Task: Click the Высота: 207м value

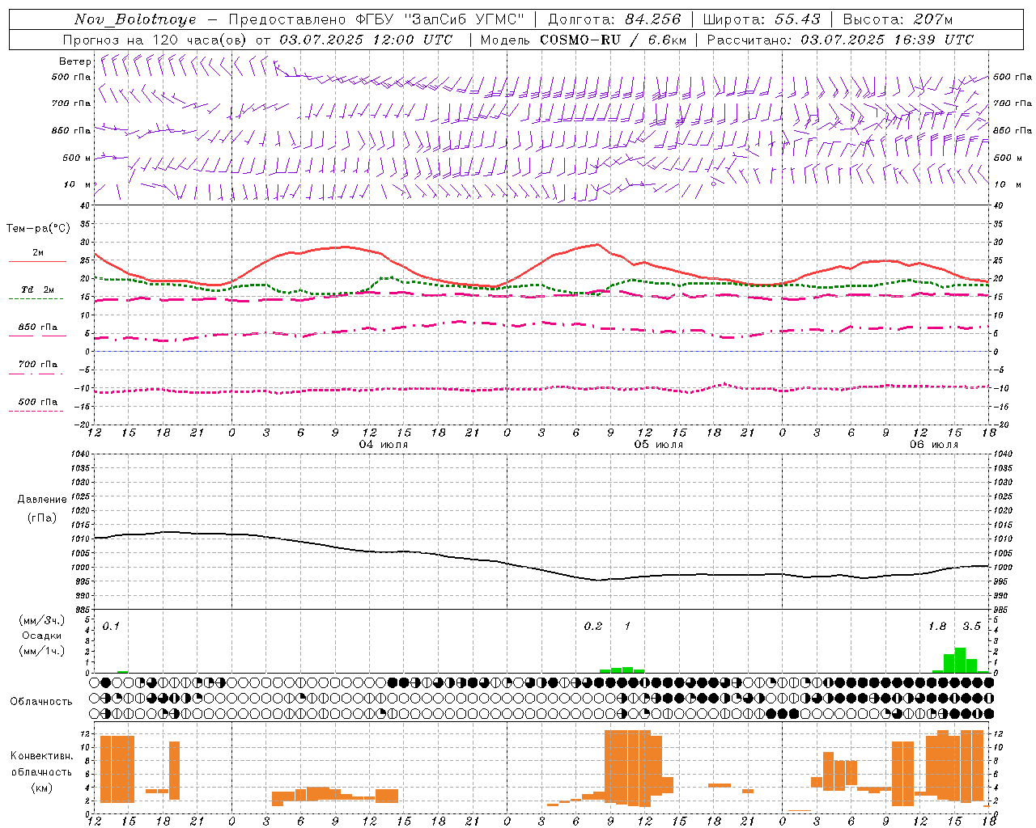Action: coord(898,19)
